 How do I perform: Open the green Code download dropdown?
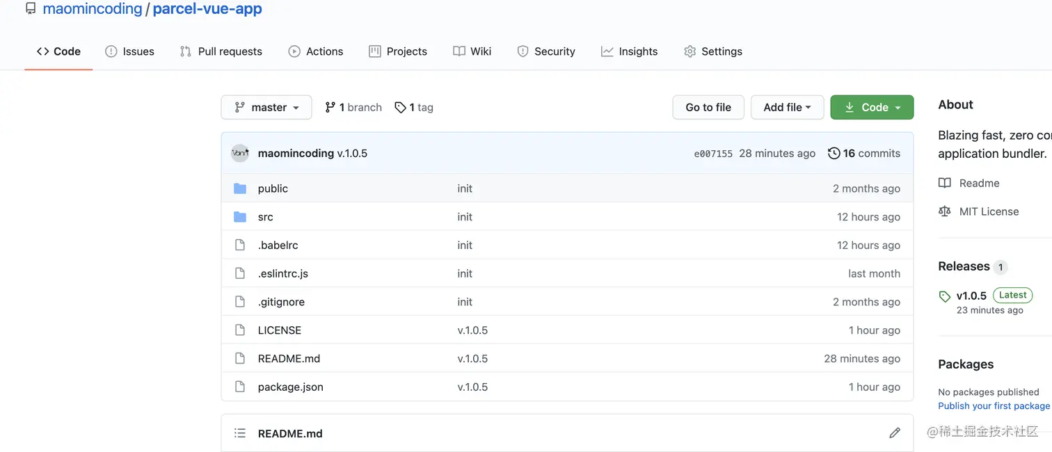pos(872,107)
